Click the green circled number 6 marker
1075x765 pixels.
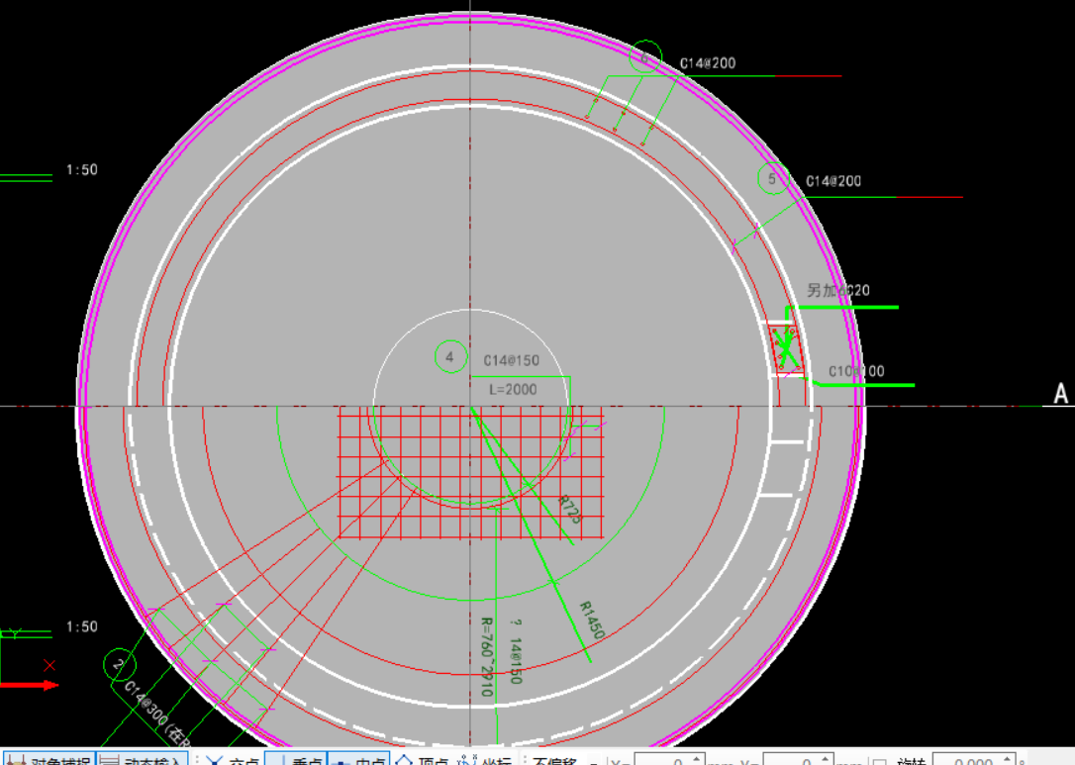645,57
